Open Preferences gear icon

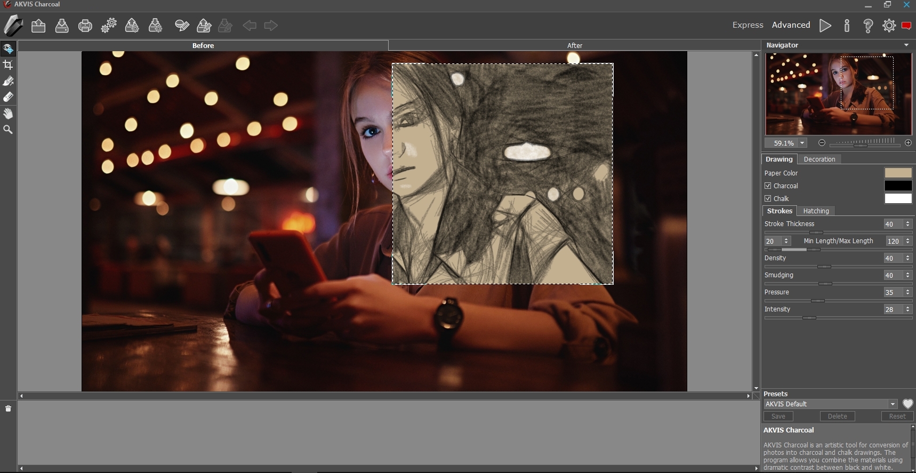pos(889,26)
